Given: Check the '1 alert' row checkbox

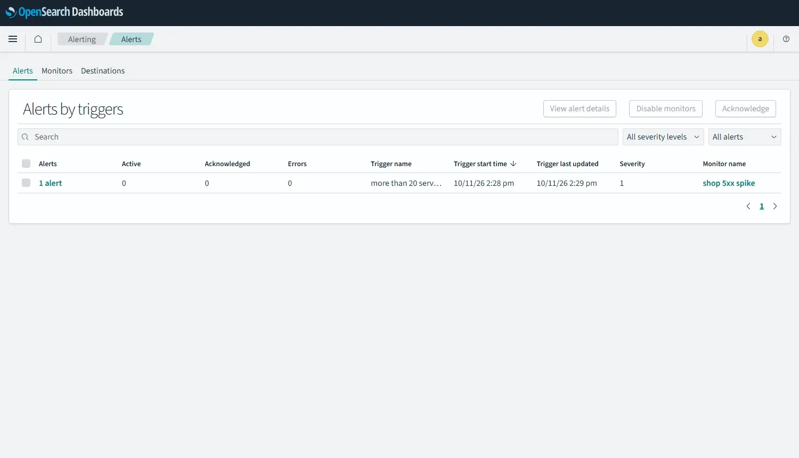Looking at the screenshot, I should click(x=26, y=183).
